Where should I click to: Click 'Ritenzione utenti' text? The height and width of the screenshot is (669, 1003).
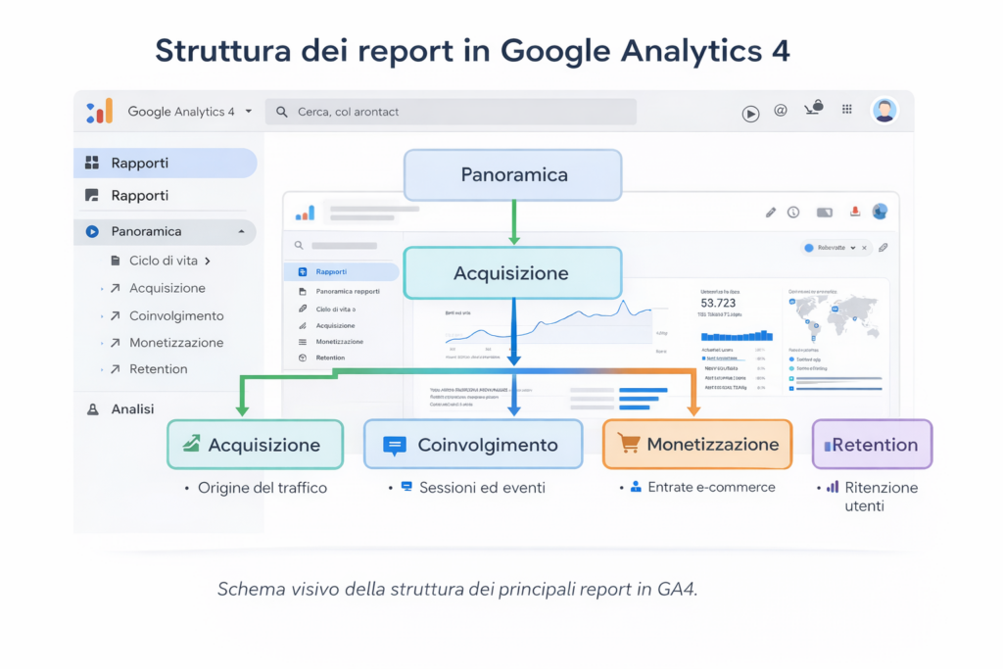coord(881,497)
